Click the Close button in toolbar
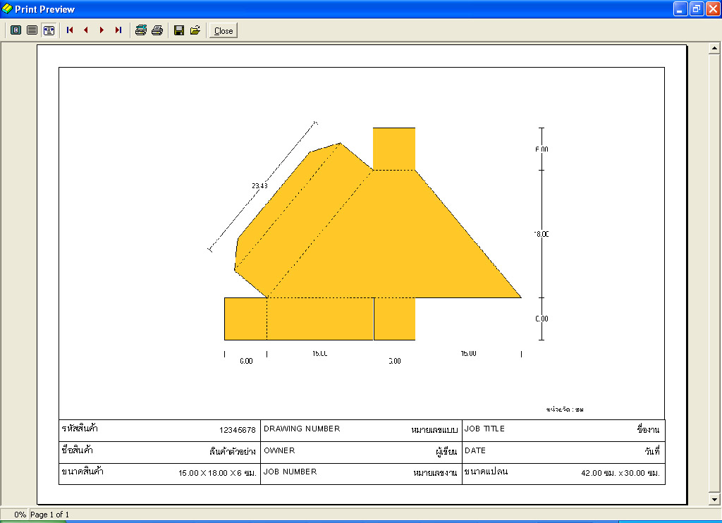 tap(224, 30)
